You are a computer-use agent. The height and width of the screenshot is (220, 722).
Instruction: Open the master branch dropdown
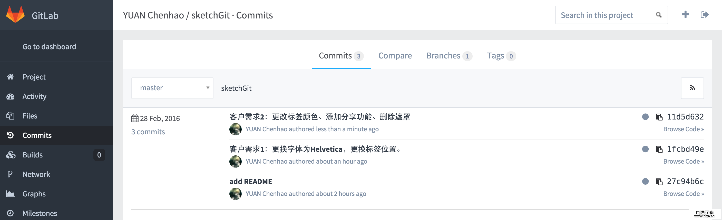coord(172,88)
